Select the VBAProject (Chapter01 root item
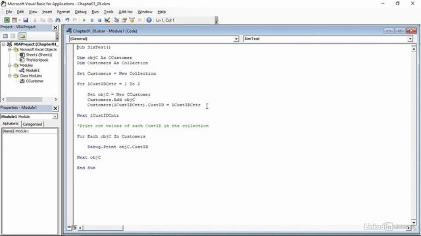 click(x=36, y=44)
